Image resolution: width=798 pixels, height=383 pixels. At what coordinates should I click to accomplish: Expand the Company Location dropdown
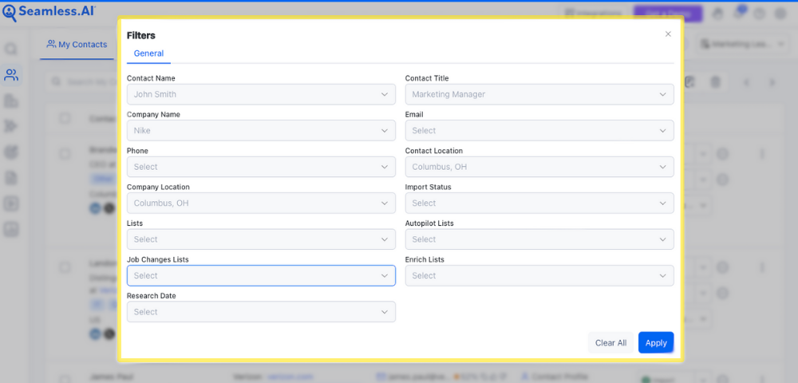(x=261, y=203)
